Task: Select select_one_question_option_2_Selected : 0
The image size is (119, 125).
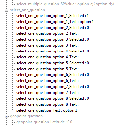Action: click(x=52, y=28)
